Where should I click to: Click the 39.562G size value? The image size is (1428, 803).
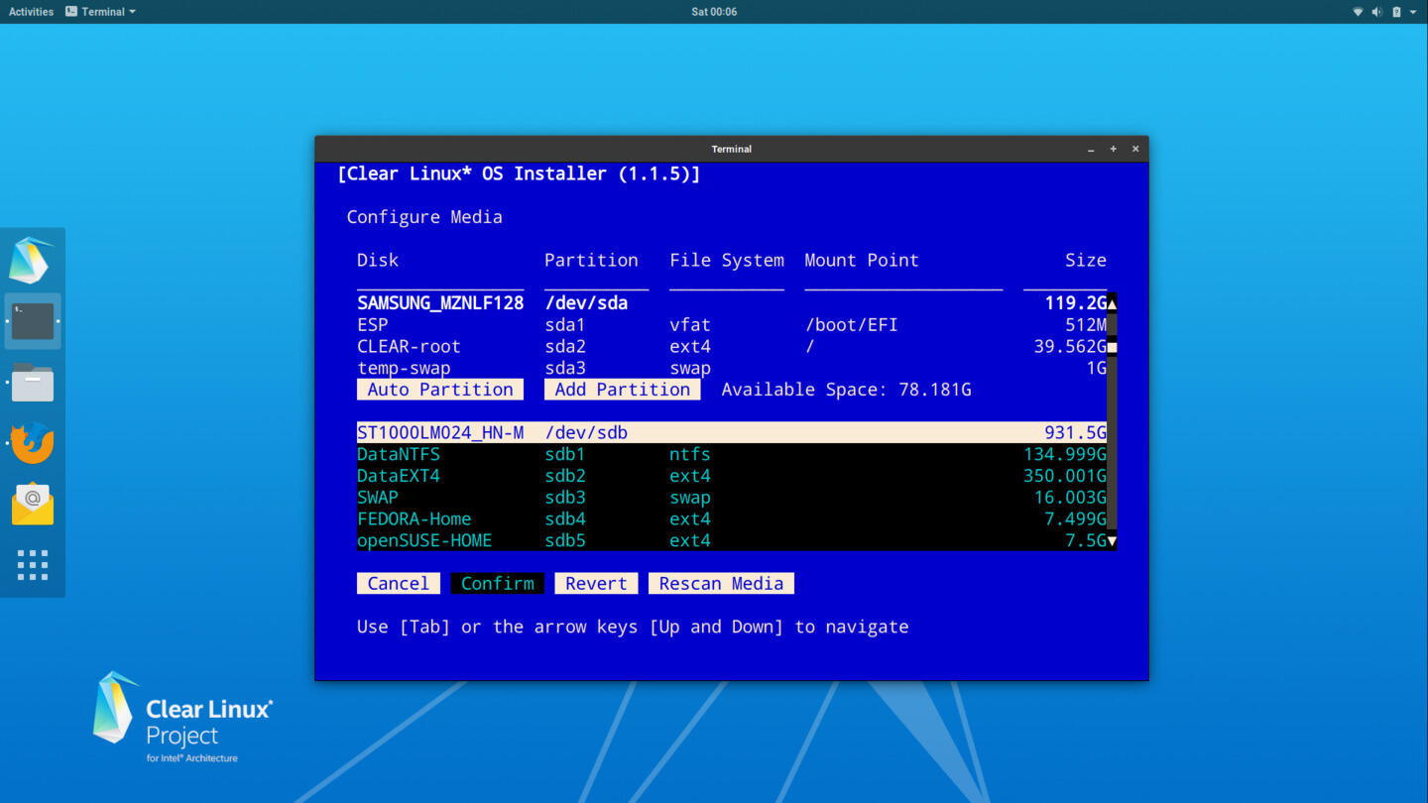[1070, 347]
